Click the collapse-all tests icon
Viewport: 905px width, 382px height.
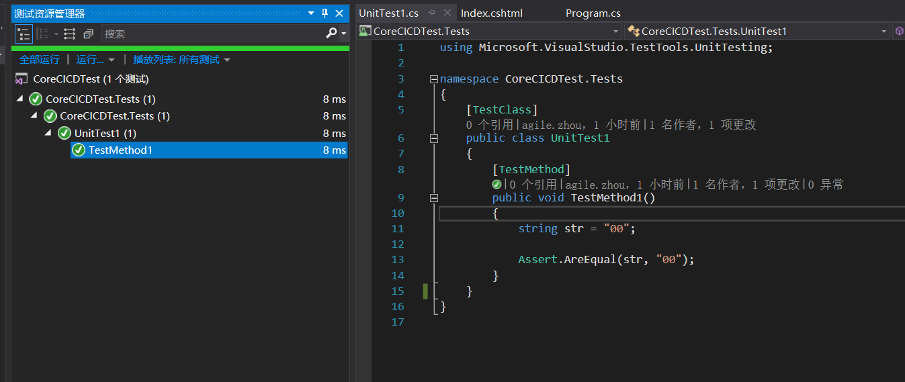(88, 34)
